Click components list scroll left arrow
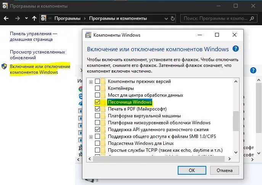 (90, 159)
